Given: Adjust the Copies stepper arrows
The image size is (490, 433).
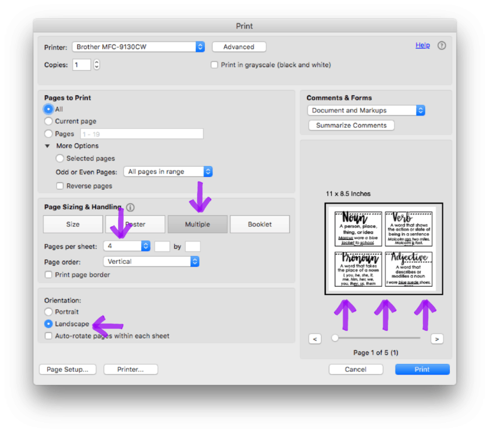Looking at the screenshot, I should [x=96, y=65].
